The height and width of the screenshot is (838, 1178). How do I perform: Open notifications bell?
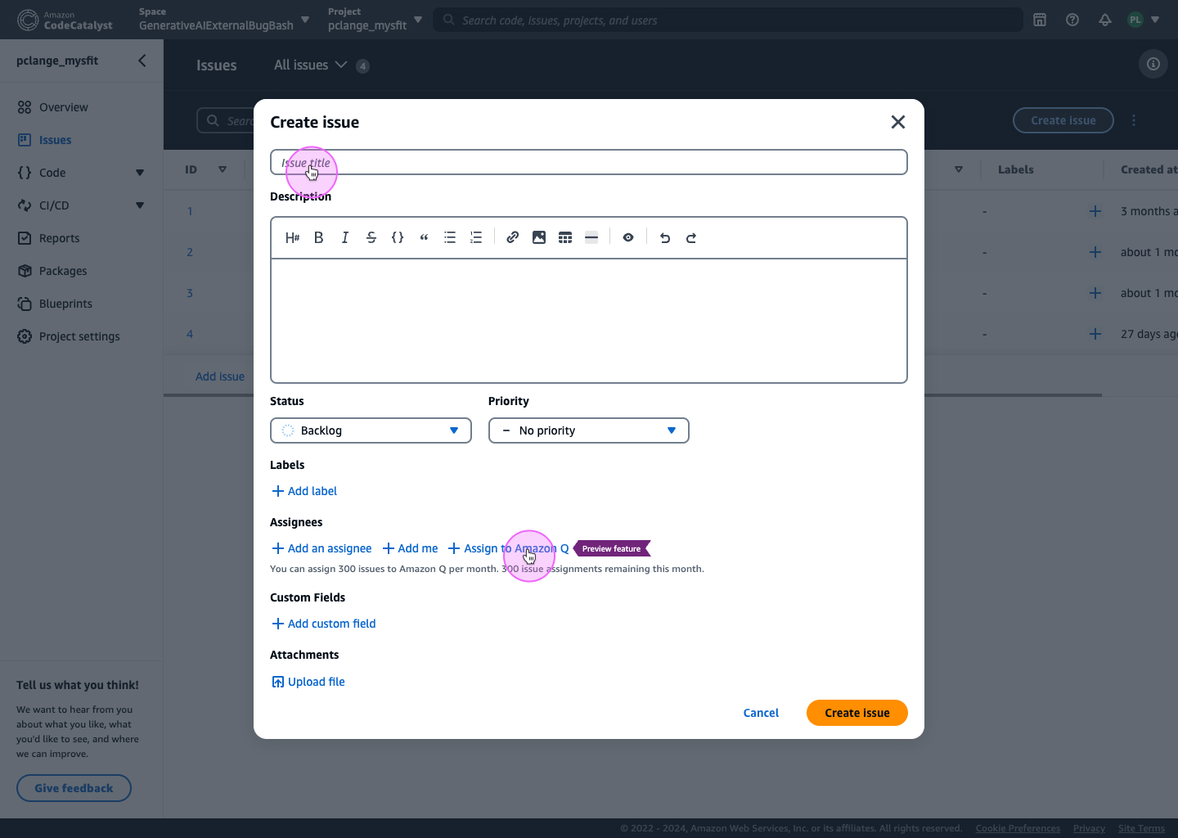pyautogui.click(x=1105, y=20)
